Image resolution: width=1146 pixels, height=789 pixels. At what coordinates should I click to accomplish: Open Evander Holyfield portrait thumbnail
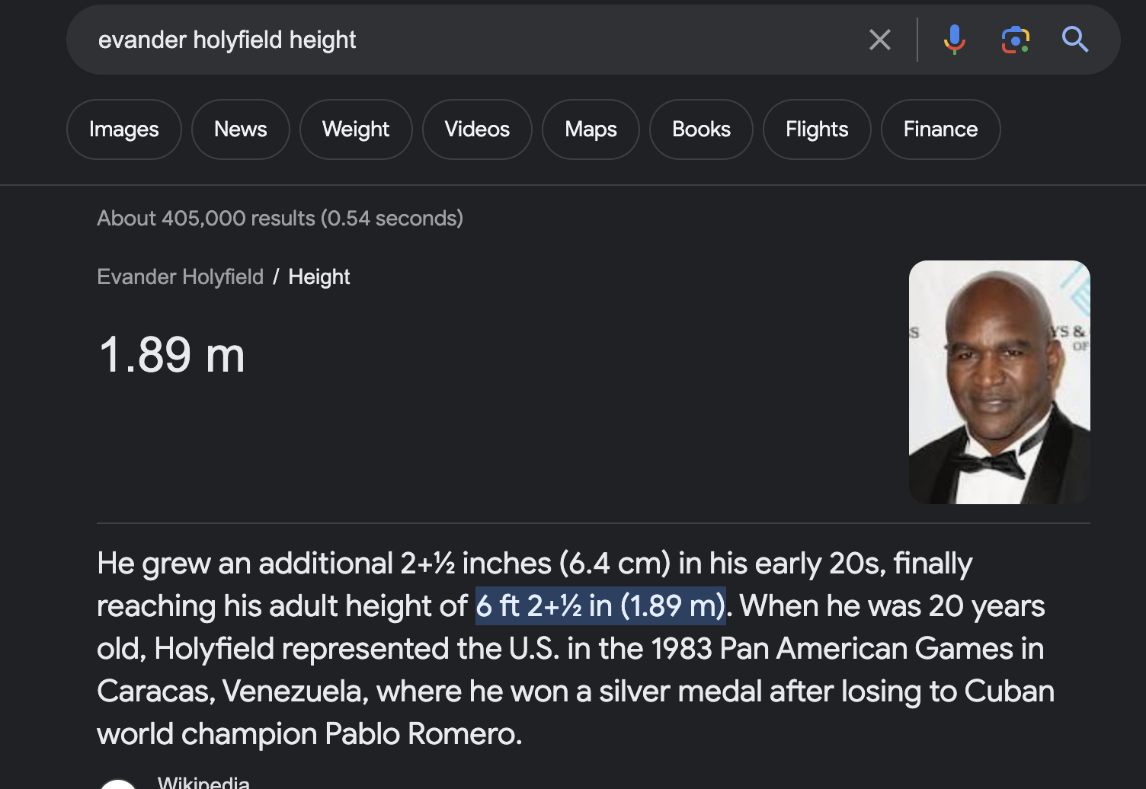(1000, 382)
